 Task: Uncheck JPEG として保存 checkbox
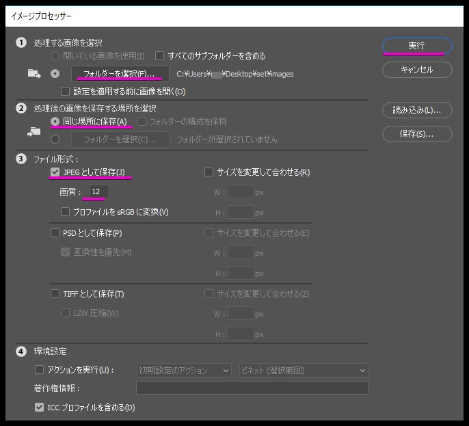pos(55,172)
